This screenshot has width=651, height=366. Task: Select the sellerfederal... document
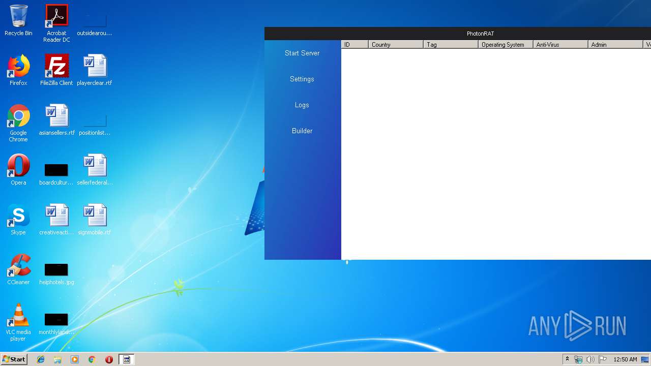point(95,170)
